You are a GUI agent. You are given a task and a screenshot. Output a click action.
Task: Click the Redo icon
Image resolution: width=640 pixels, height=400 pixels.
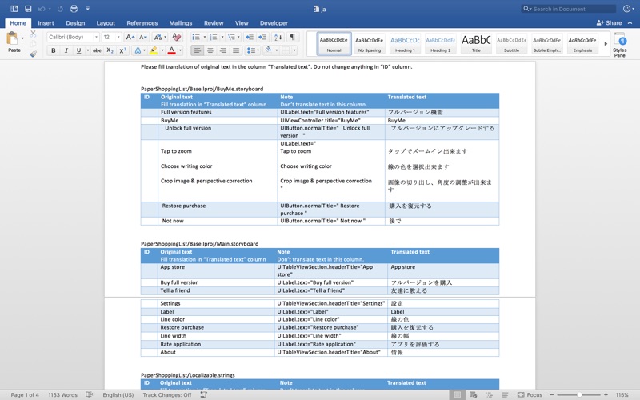[60, 9]
